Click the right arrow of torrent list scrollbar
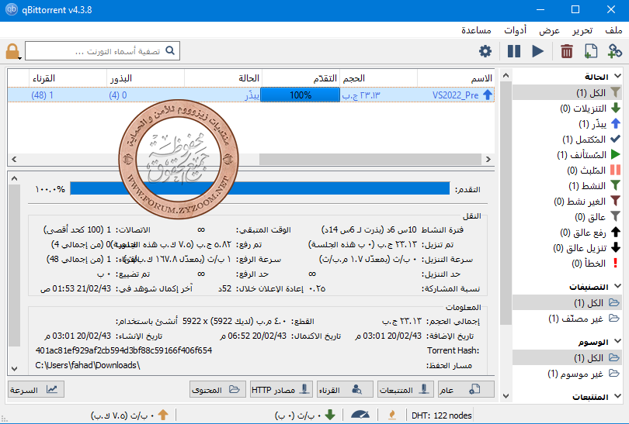Viewport: 629px width, 424px height. [488, 159]
